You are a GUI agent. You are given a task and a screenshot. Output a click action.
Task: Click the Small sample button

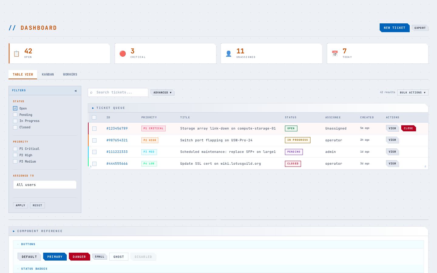[100, 257]
